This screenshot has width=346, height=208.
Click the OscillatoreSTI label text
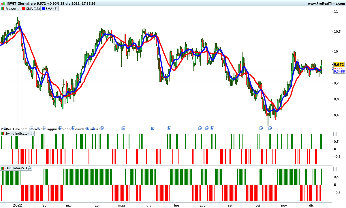point(16,168)
